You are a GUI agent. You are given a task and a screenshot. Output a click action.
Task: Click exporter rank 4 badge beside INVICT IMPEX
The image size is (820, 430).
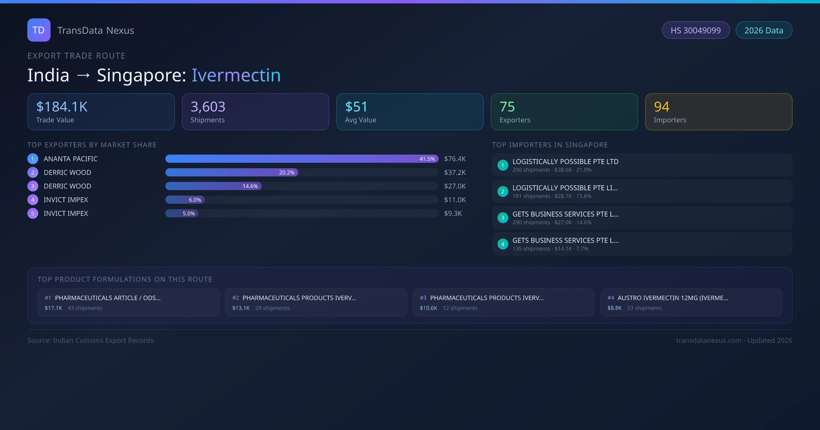pyautogui.click(x=33, y=200)
